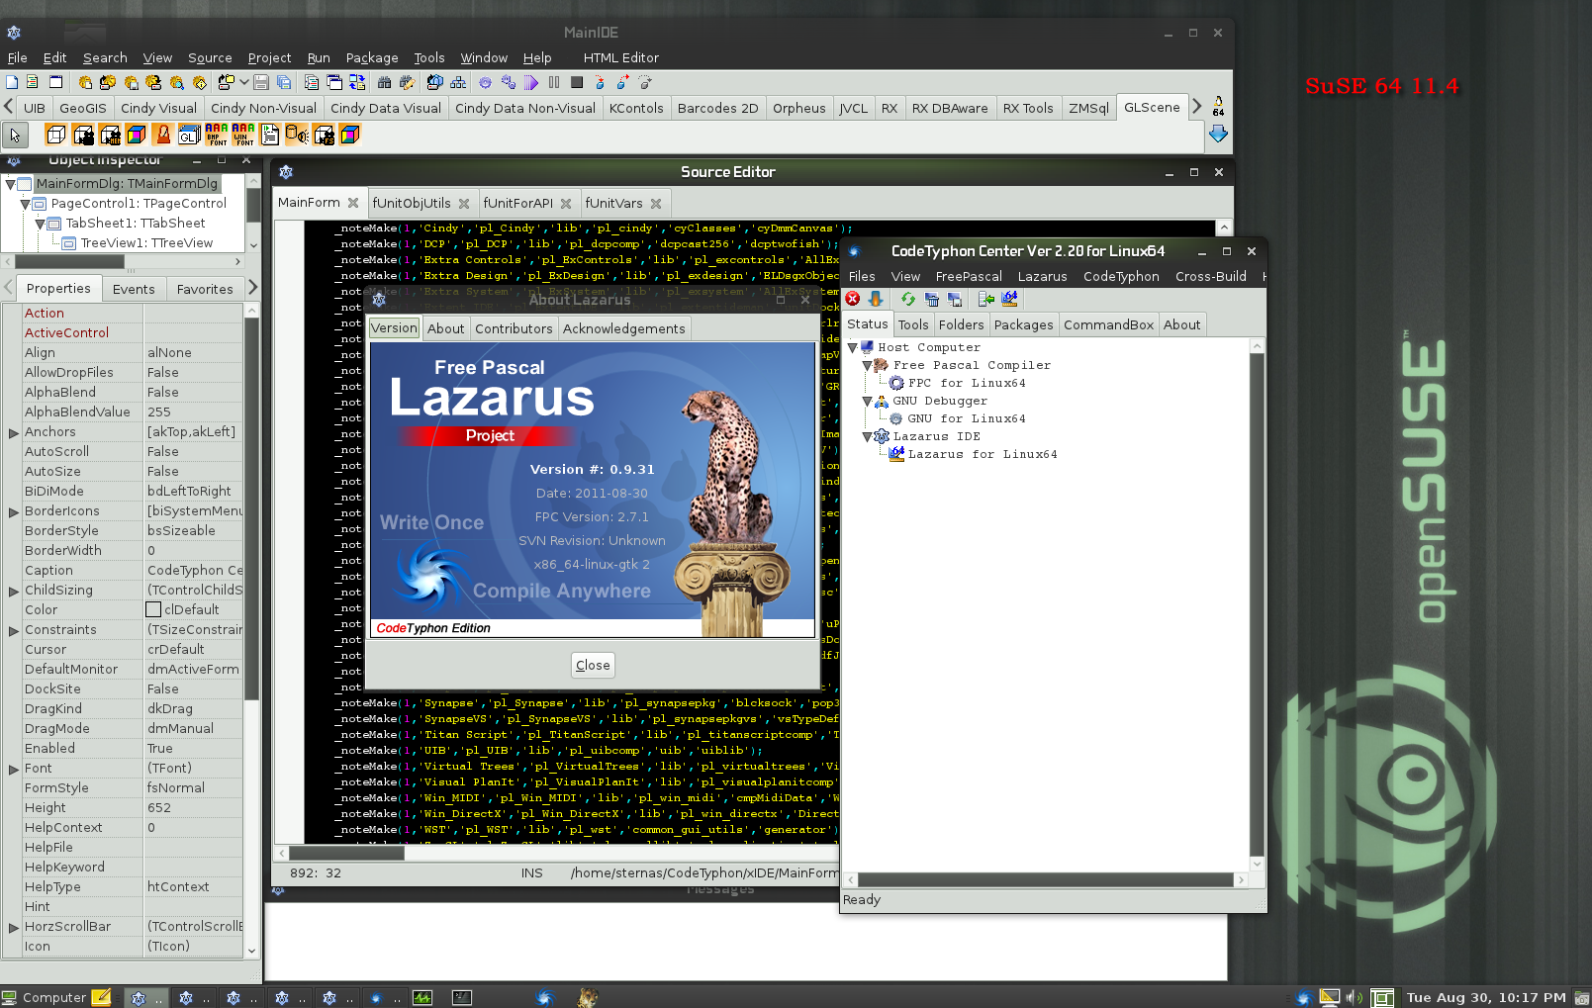Viewport: 1592px width, 1008px height.
Task: Click the server green arrow icon in CodeTyphon Center
Action: pos(985,299)
